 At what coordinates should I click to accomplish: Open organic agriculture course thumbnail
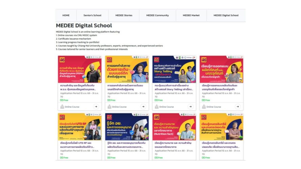(221, 127)
